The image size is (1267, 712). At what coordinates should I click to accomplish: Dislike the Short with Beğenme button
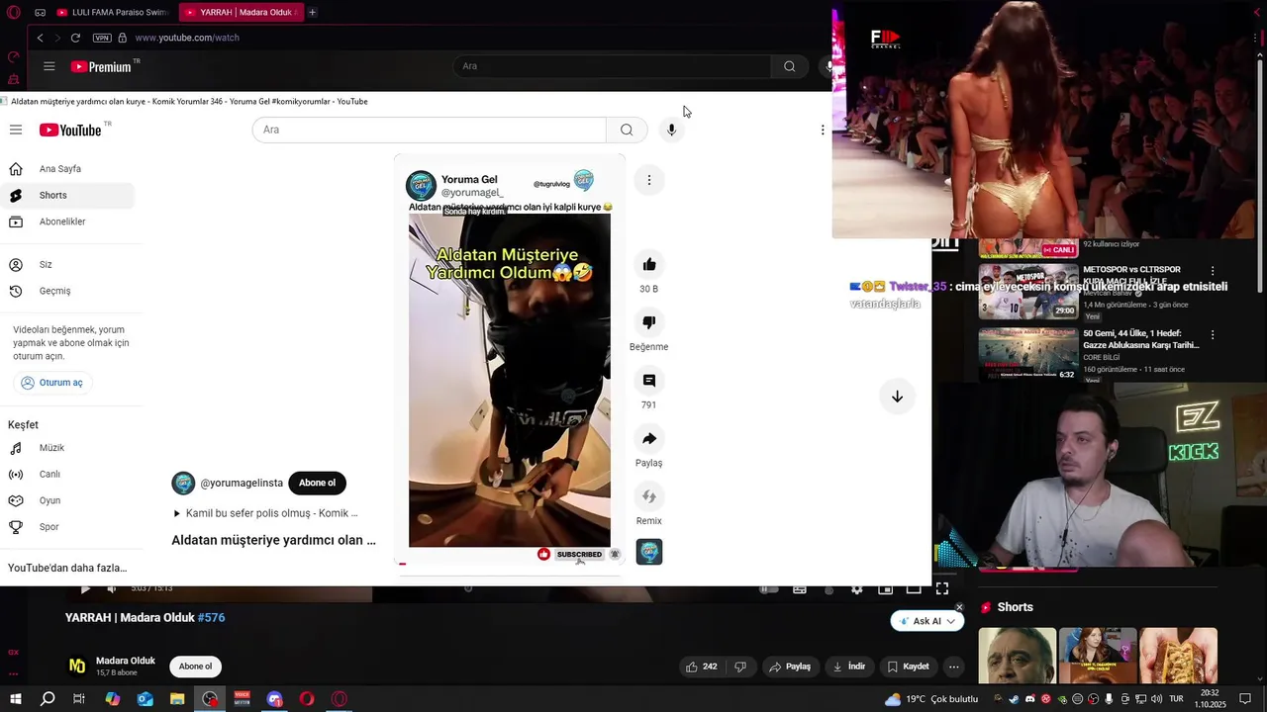[x=649, y=322]
